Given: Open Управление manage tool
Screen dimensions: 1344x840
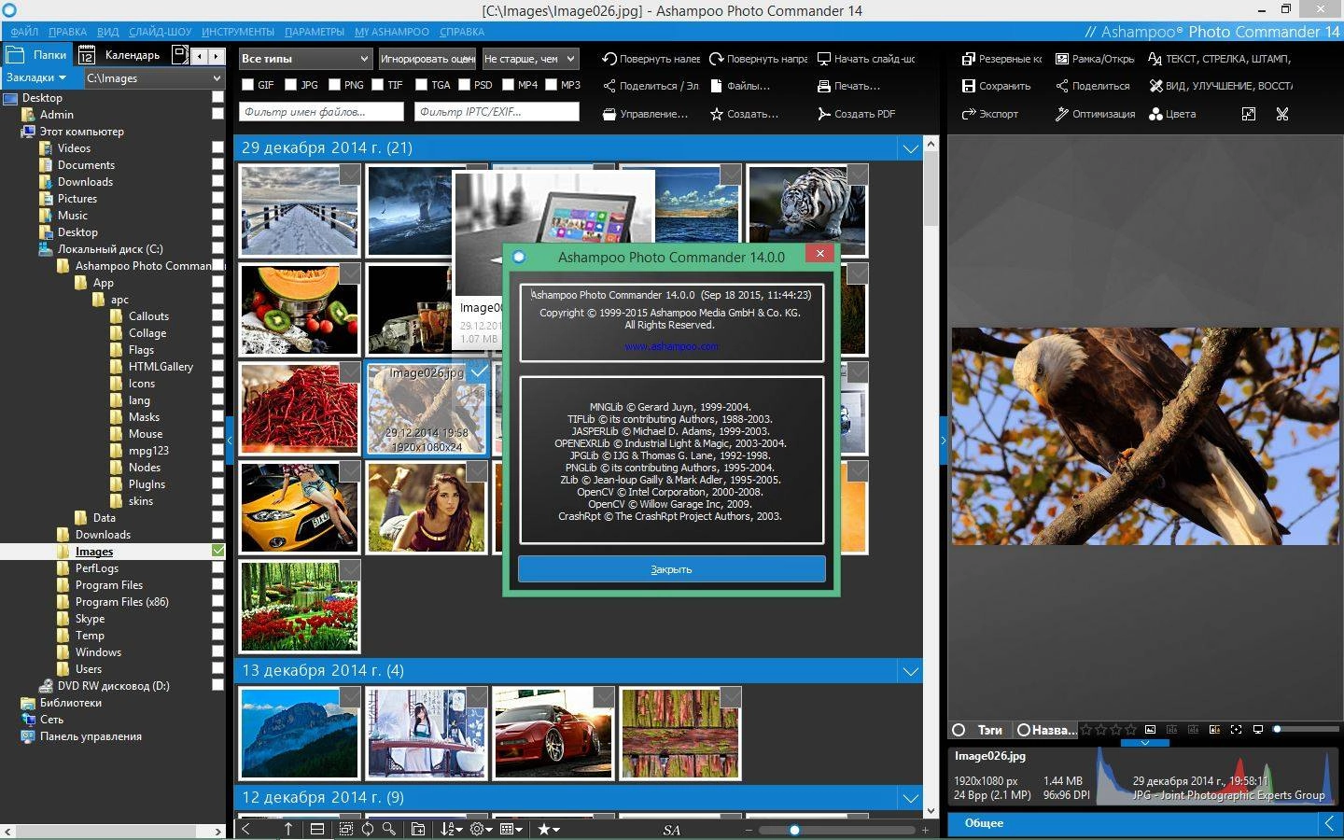Looking at the screenshot, I should coord(645,114).
